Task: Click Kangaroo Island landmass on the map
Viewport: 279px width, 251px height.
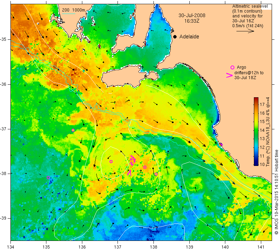Action: (x=125, y=76)
